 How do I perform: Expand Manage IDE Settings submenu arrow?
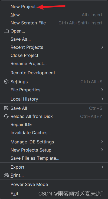102,142
